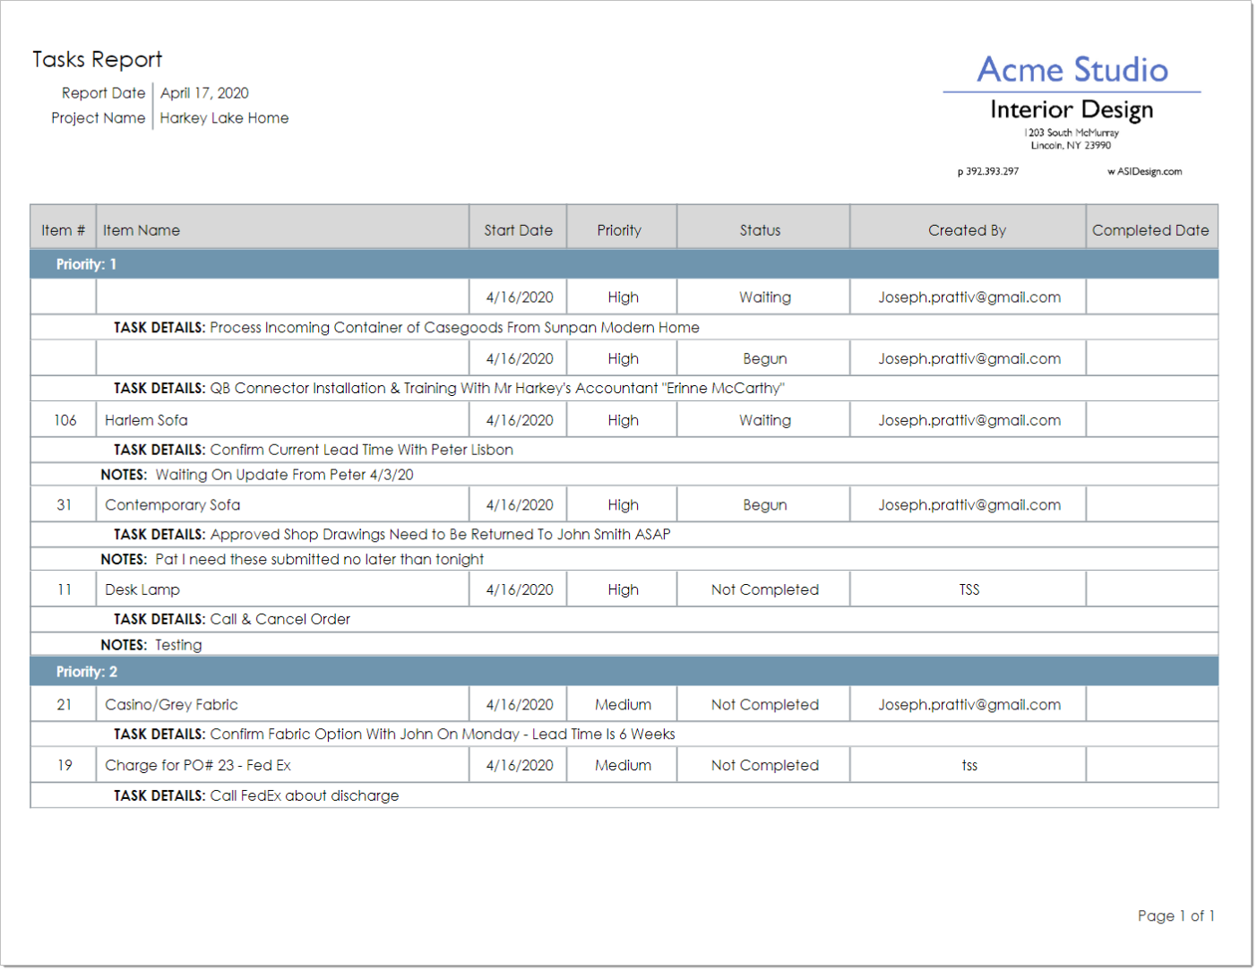Image resolution: width=1257 pixels, height=971 pixels.
Task: Click the Tasks Report title
Action: coord(97,60)
